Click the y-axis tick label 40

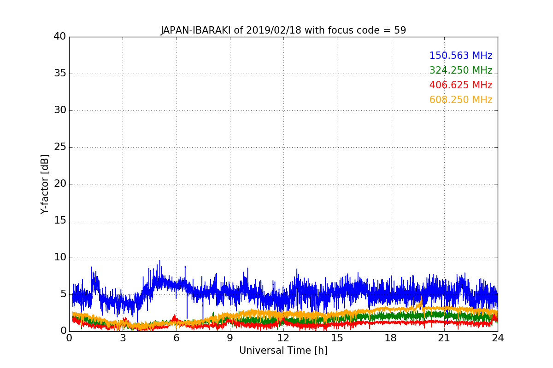(59, 36)
